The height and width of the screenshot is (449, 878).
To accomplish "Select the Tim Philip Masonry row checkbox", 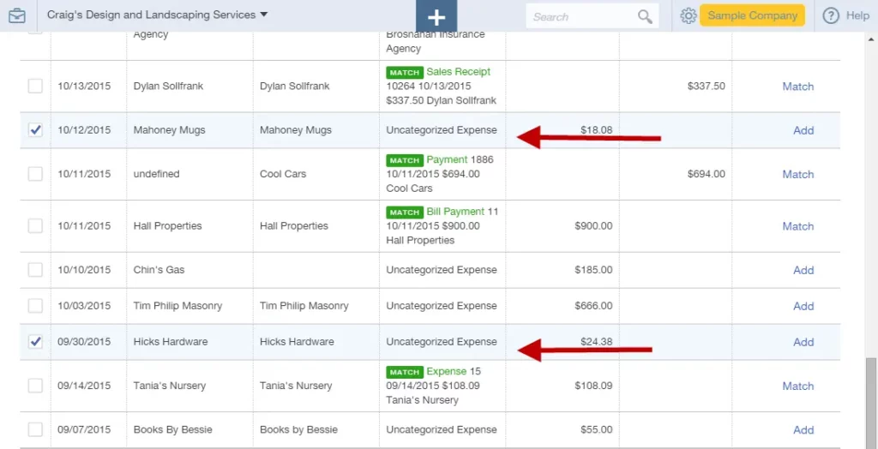I will [35, 306].
